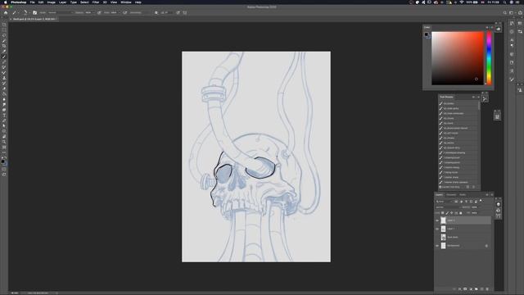Select the Lasso tool
The width and height of the screenshot is (524, 295).
point(4,35)
